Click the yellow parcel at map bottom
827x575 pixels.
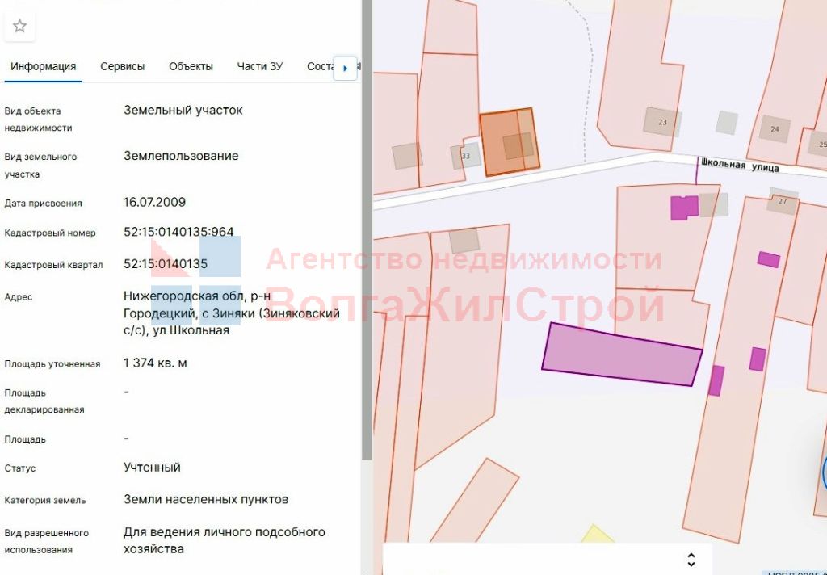(x=597, y=534)
